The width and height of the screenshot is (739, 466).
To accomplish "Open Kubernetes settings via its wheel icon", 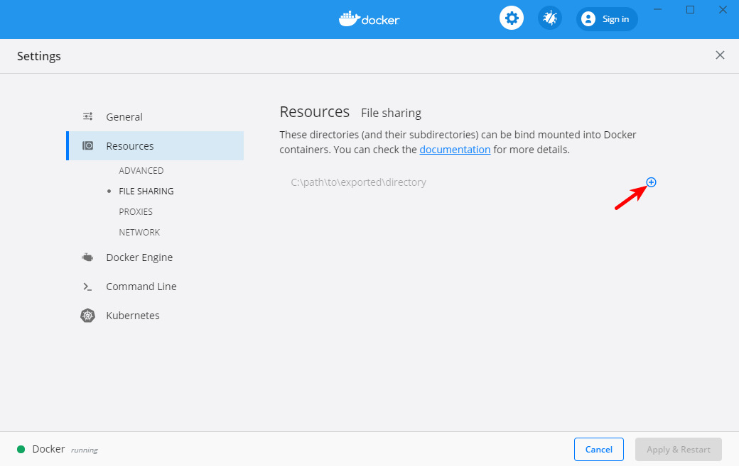I will pos(87,315).
